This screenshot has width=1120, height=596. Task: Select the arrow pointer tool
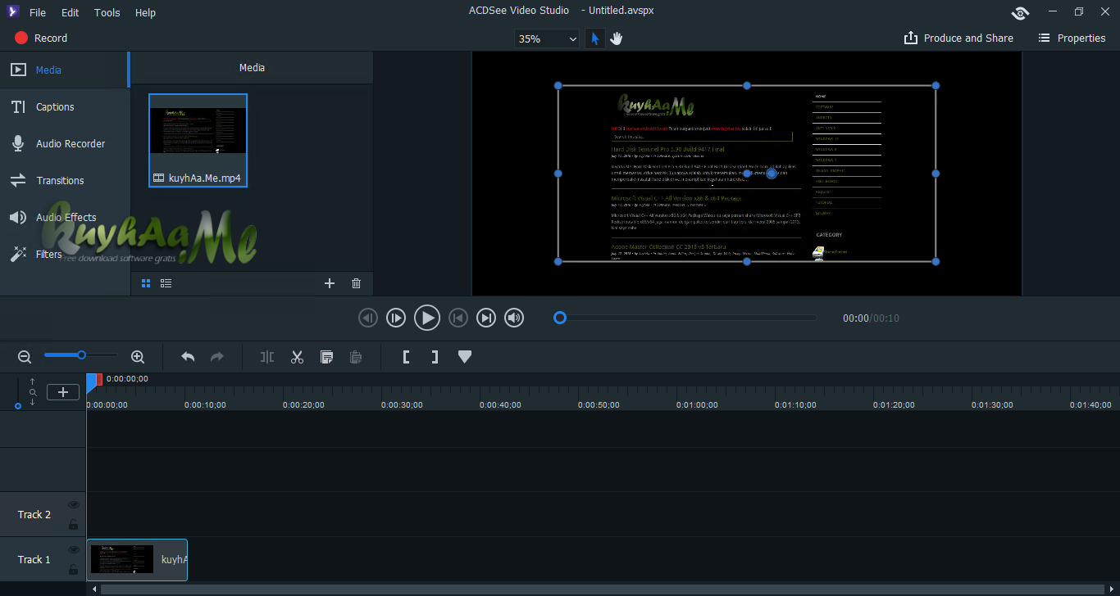click(595, 38)
